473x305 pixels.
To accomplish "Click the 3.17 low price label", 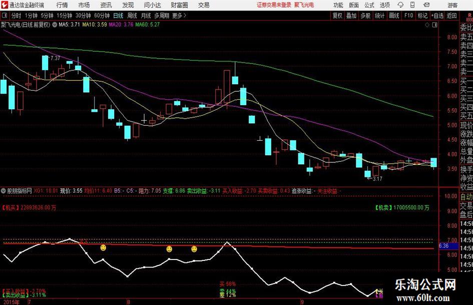I will [x=377, y=179].
